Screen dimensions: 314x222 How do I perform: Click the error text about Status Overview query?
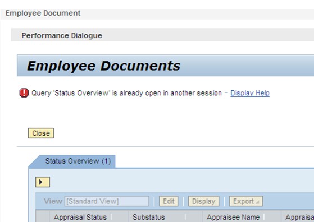126,93
